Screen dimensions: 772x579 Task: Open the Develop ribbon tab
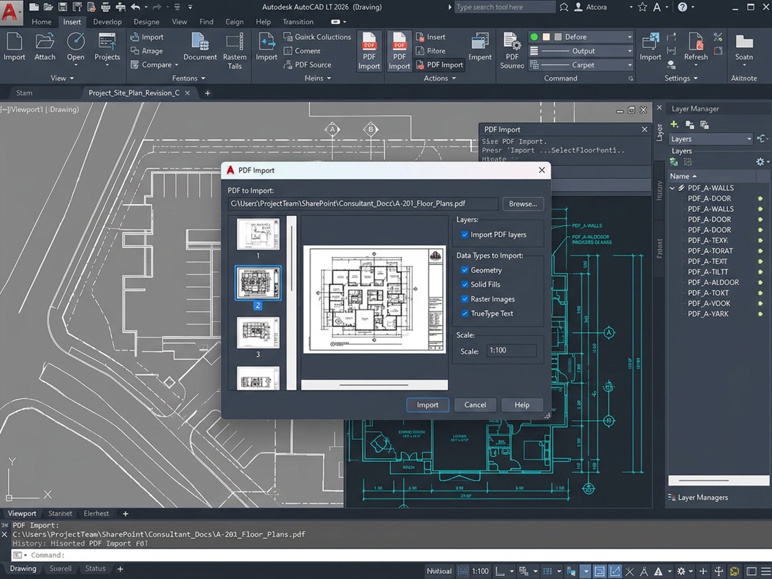click(x=107, y=21)
